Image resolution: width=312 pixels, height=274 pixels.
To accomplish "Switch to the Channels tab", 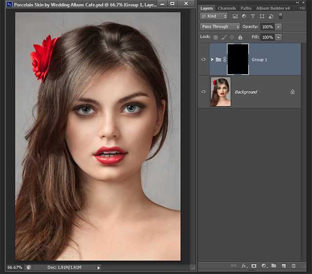I will [227, 8].
